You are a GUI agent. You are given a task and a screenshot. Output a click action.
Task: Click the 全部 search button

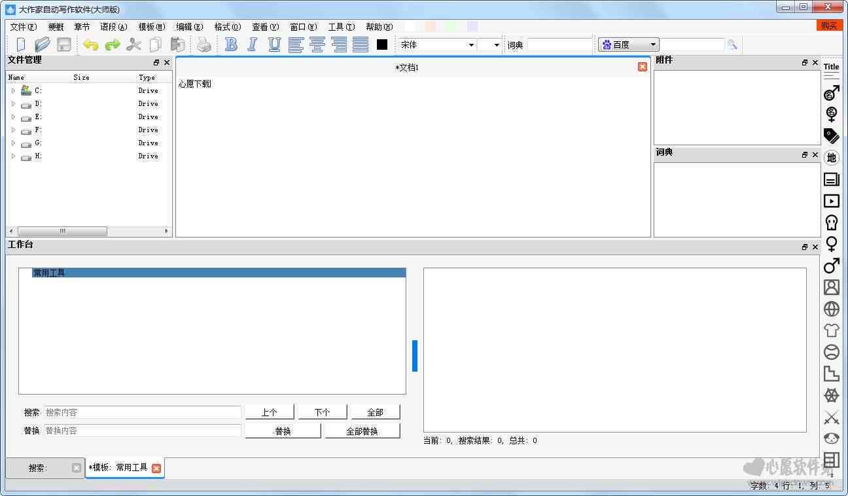(x=375, y=412)
